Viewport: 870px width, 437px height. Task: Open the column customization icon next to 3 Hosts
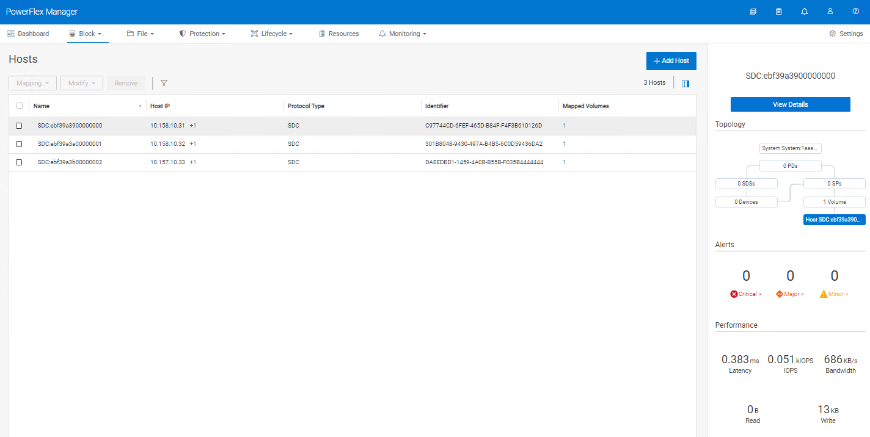685,83
